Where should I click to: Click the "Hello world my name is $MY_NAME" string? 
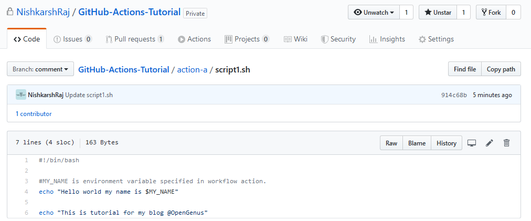click(118, 192)
